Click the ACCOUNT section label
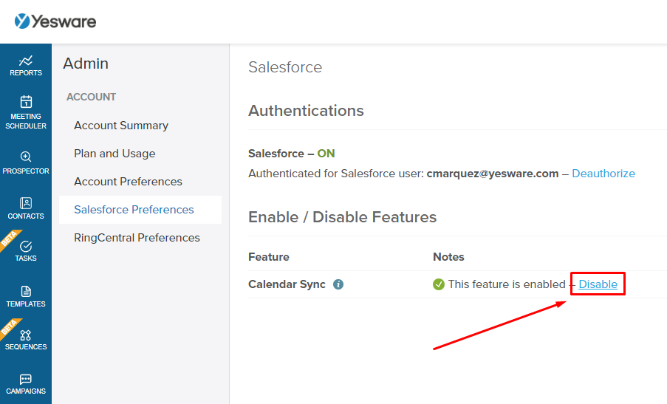The image size is (667, 404). 91,97
